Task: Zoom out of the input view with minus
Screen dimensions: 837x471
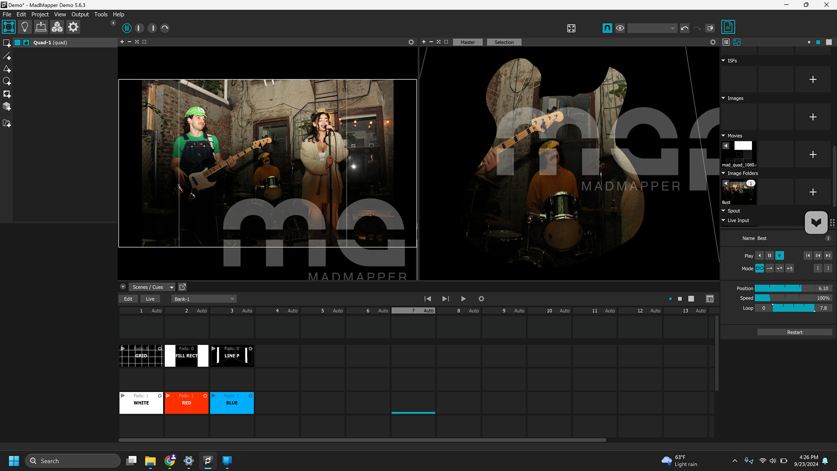Action: [129, 42]
